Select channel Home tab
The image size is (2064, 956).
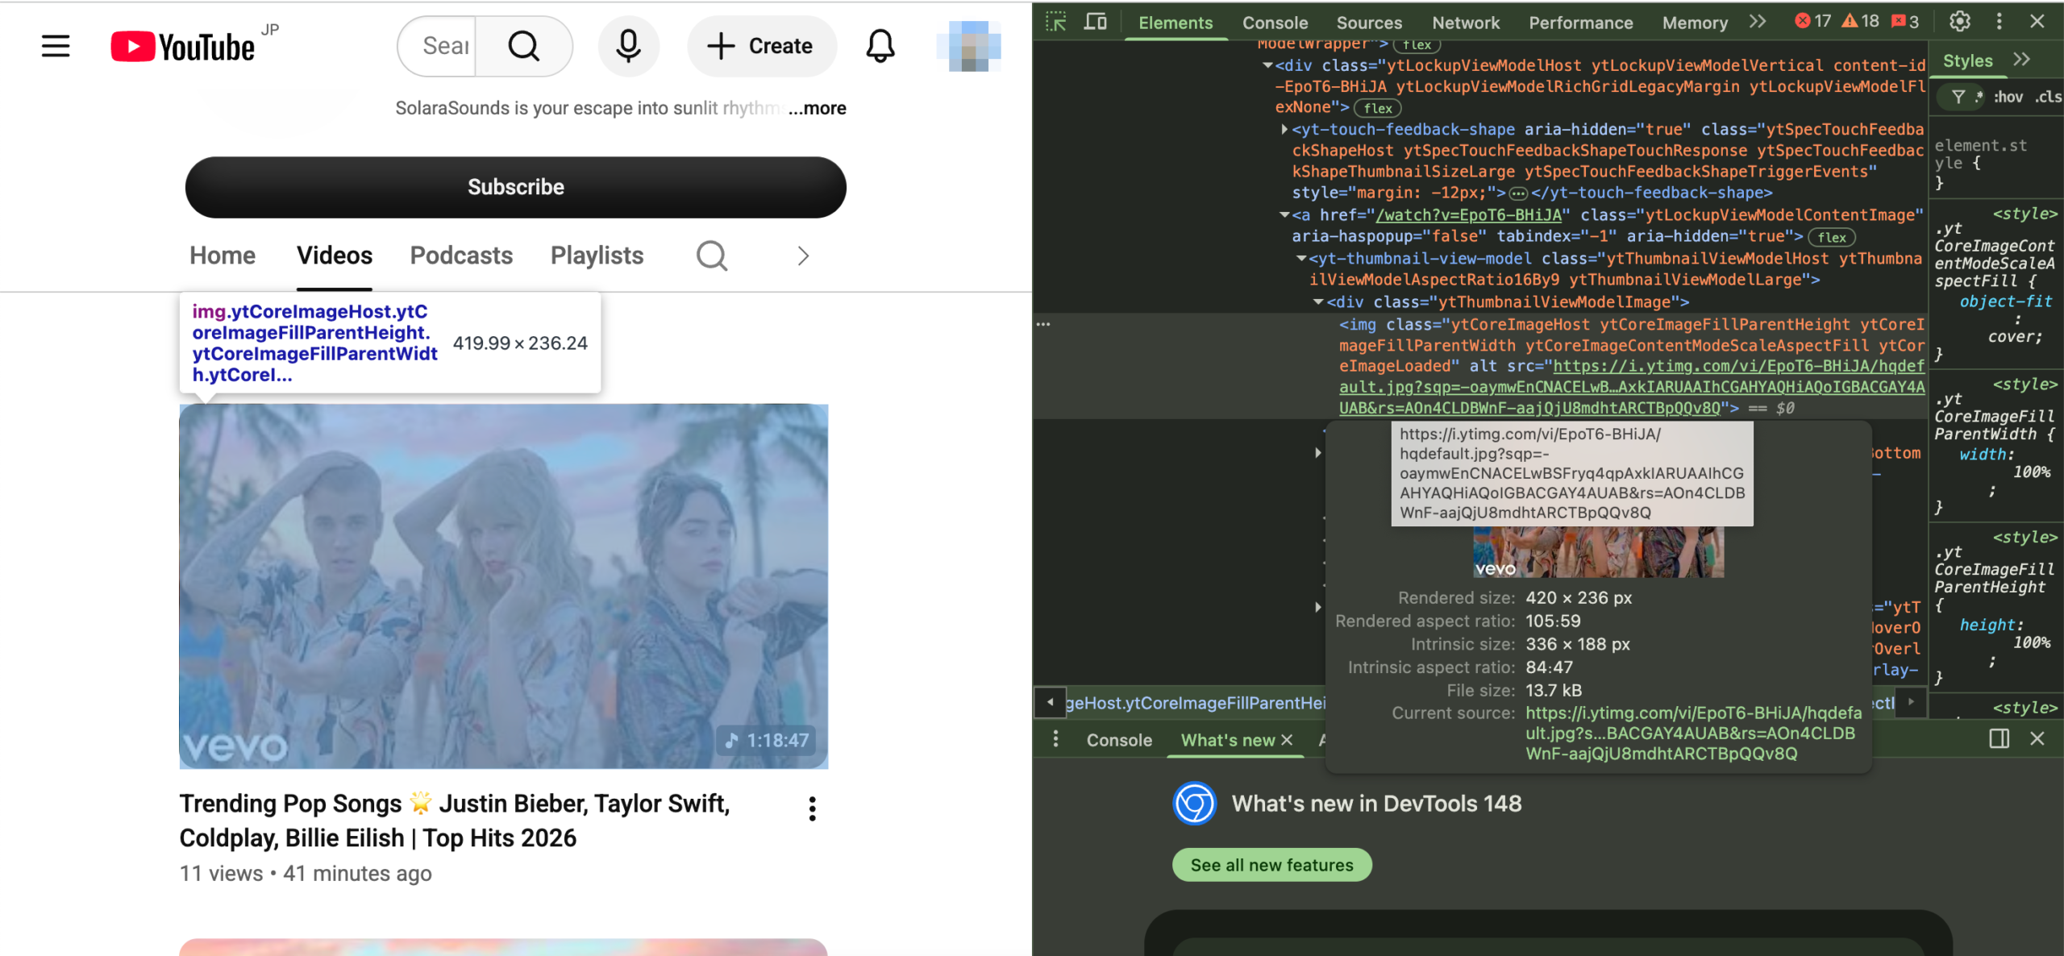[x=223, y=256]
